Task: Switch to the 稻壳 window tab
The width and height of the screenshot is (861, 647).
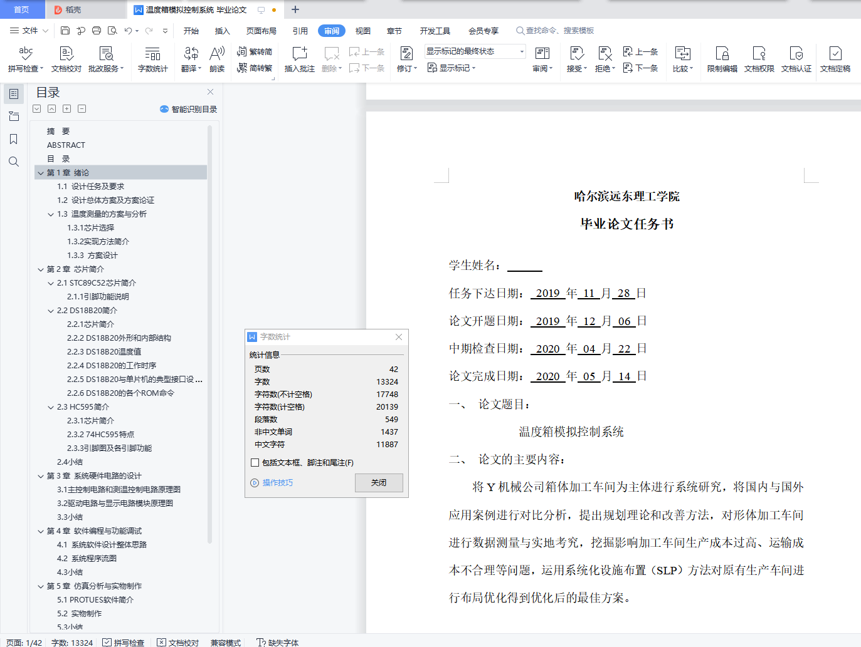Action: pos(85,9)
